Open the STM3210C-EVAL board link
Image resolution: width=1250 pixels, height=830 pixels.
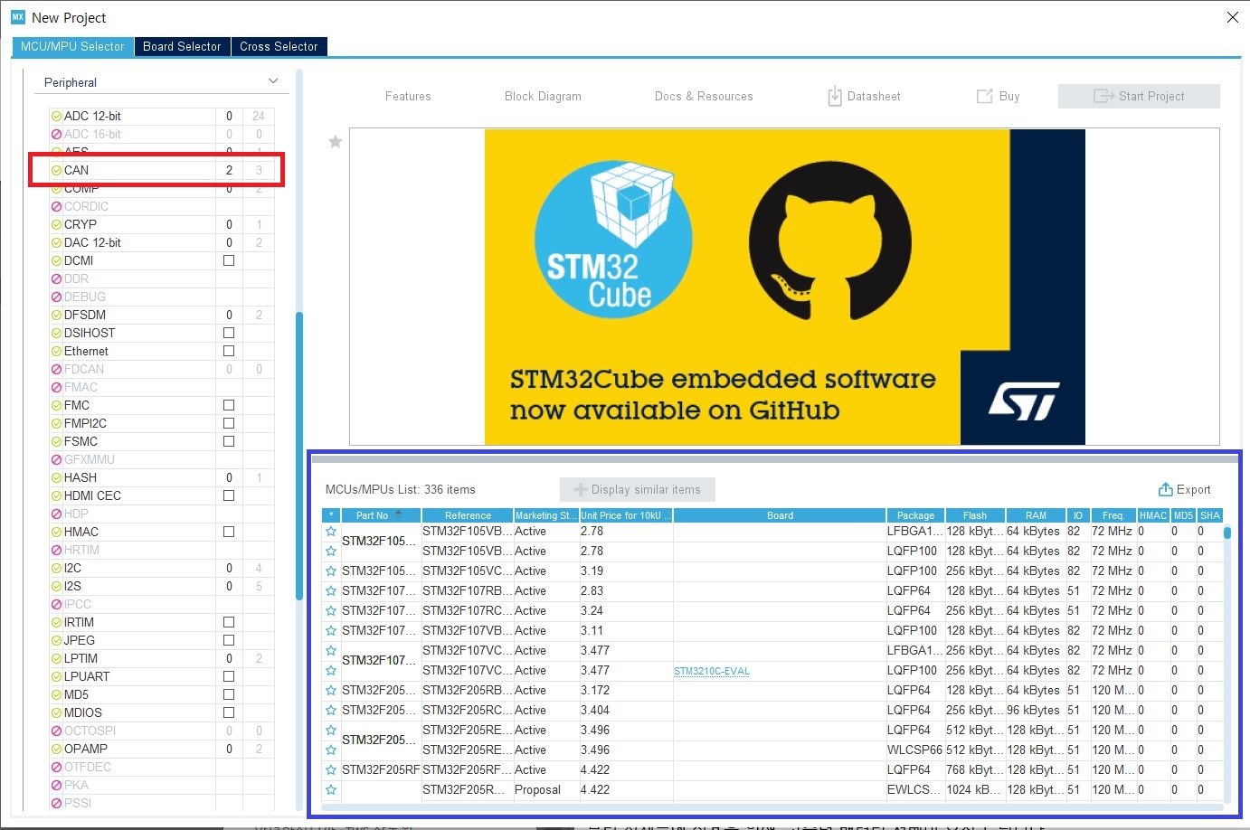tap(712, 671)
